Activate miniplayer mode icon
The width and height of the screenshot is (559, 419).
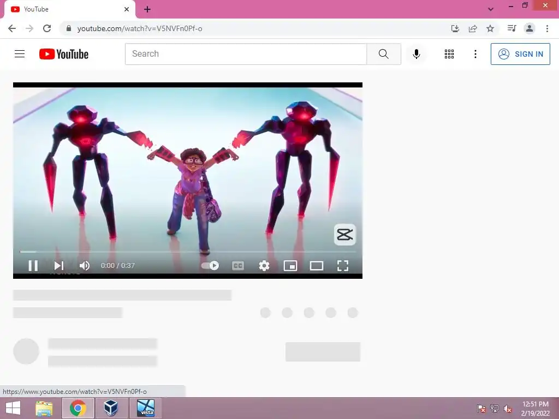[x=290, y=266]
